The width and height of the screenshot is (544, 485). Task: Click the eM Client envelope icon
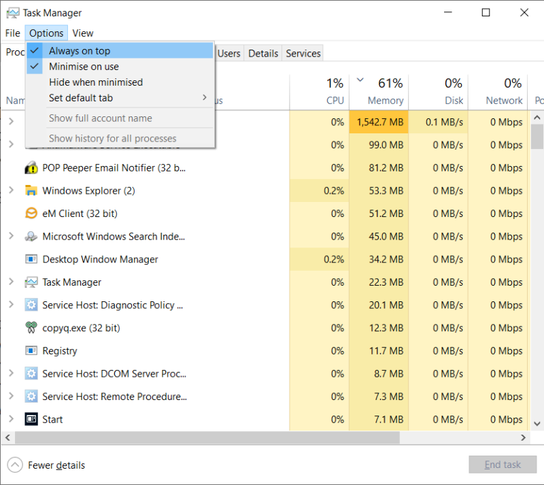tap(31, 213)
